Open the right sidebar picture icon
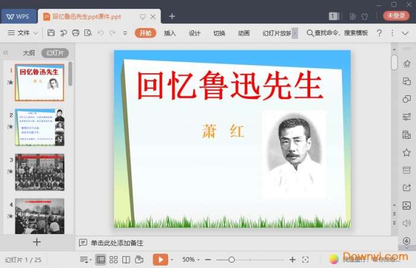Image resolution: width=416 pixels, height=268 pixels. 406,205
